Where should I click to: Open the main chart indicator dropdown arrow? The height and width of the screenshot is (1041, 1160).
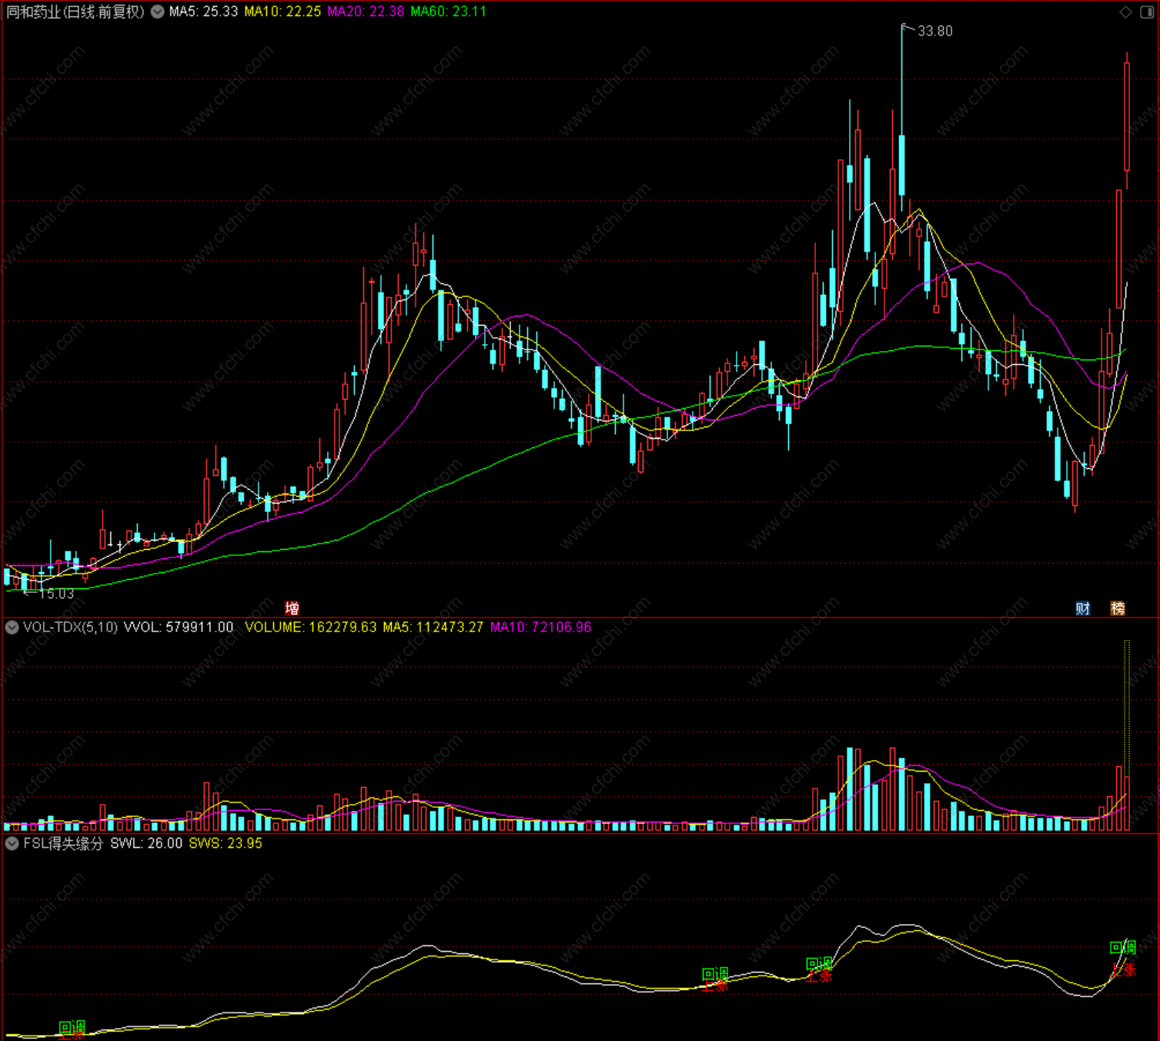tap(157, 12)
